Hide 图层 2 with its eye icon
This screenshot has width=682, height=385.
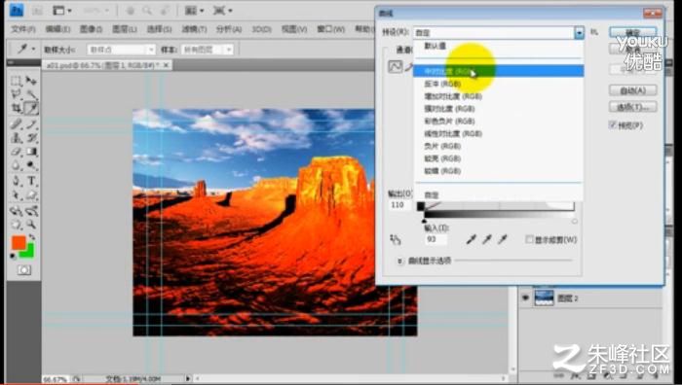526,298
